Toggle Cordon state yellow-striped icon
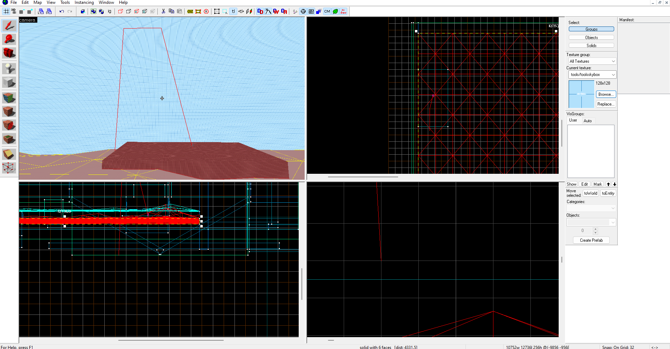The width and height of the screenshot is (670, 349). click(190, 11)
